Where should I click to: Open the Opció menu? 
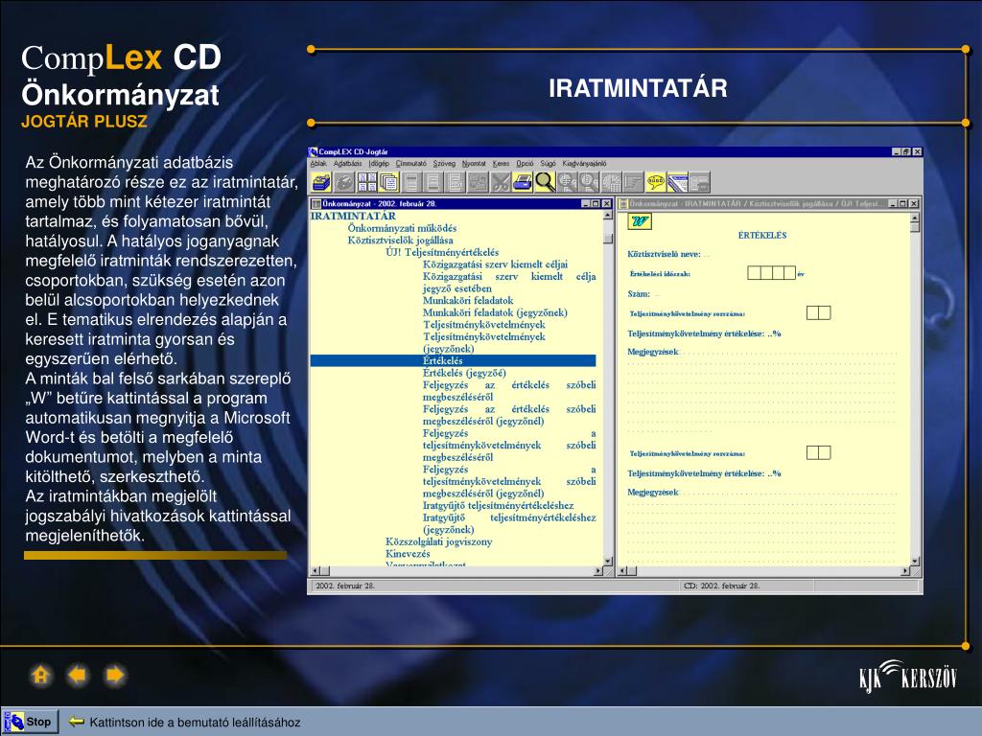tap(525, 163)
